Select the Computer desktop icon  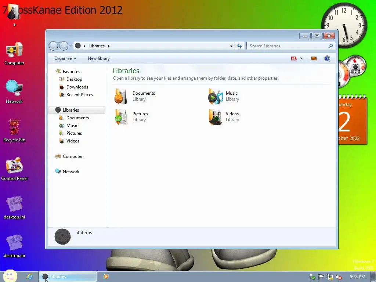(x=14, y=54)
